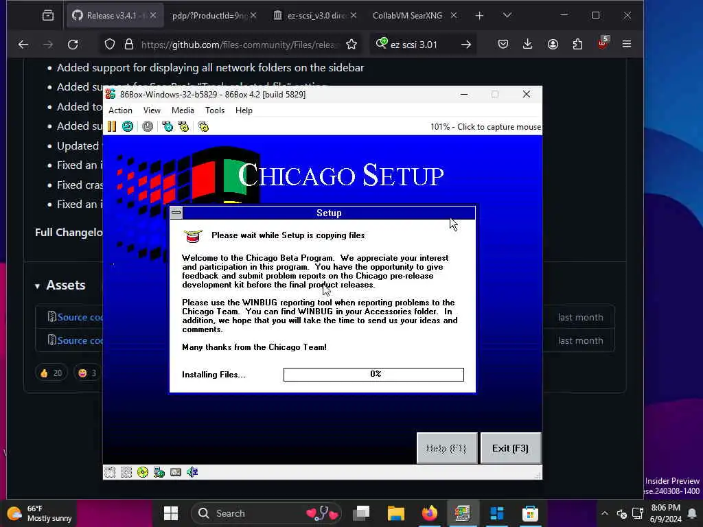Open Firefox downloads panel
The image size is (703, 527).
528,44
